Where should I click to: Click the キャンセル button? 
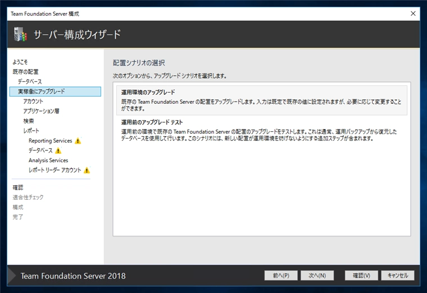(398, 276)
